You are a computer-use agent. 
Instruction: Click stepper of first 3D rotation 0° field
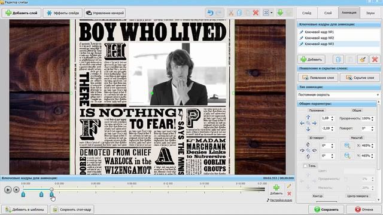click(332, 146)
